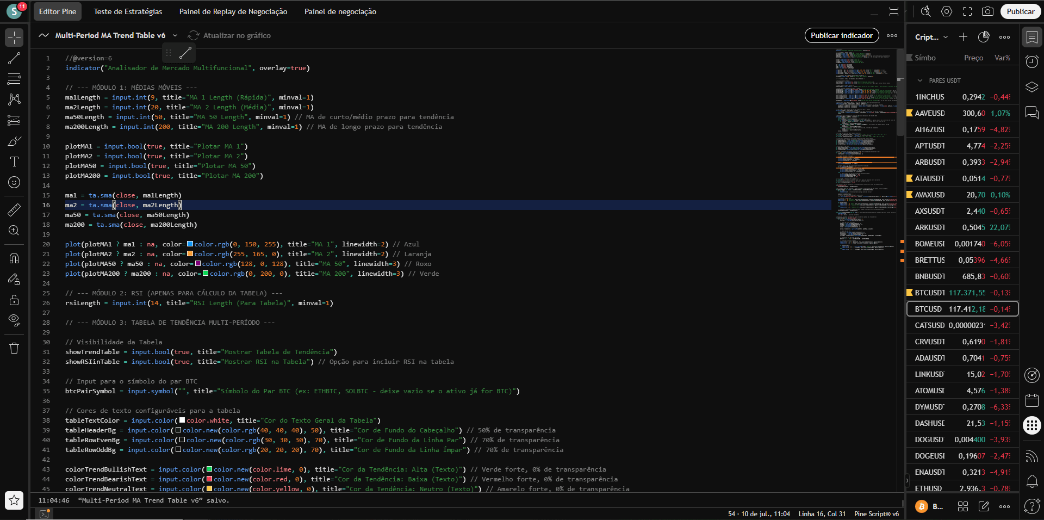The height and width of the screenshot is (520, 1044).
Task: Collapse the PARES USDT section
Action: click(920, 81)
